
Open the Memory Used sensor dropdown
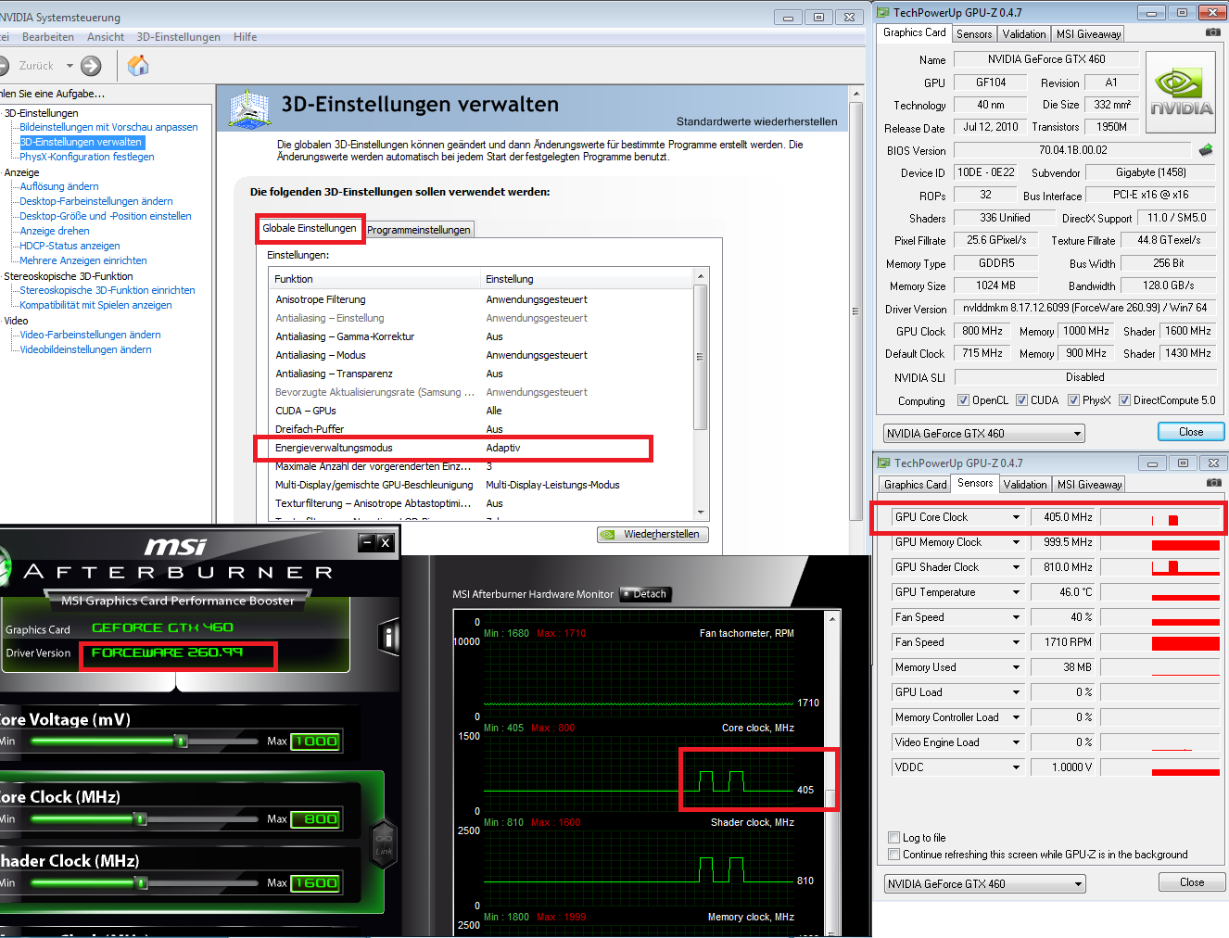[x=1016, y=667]
